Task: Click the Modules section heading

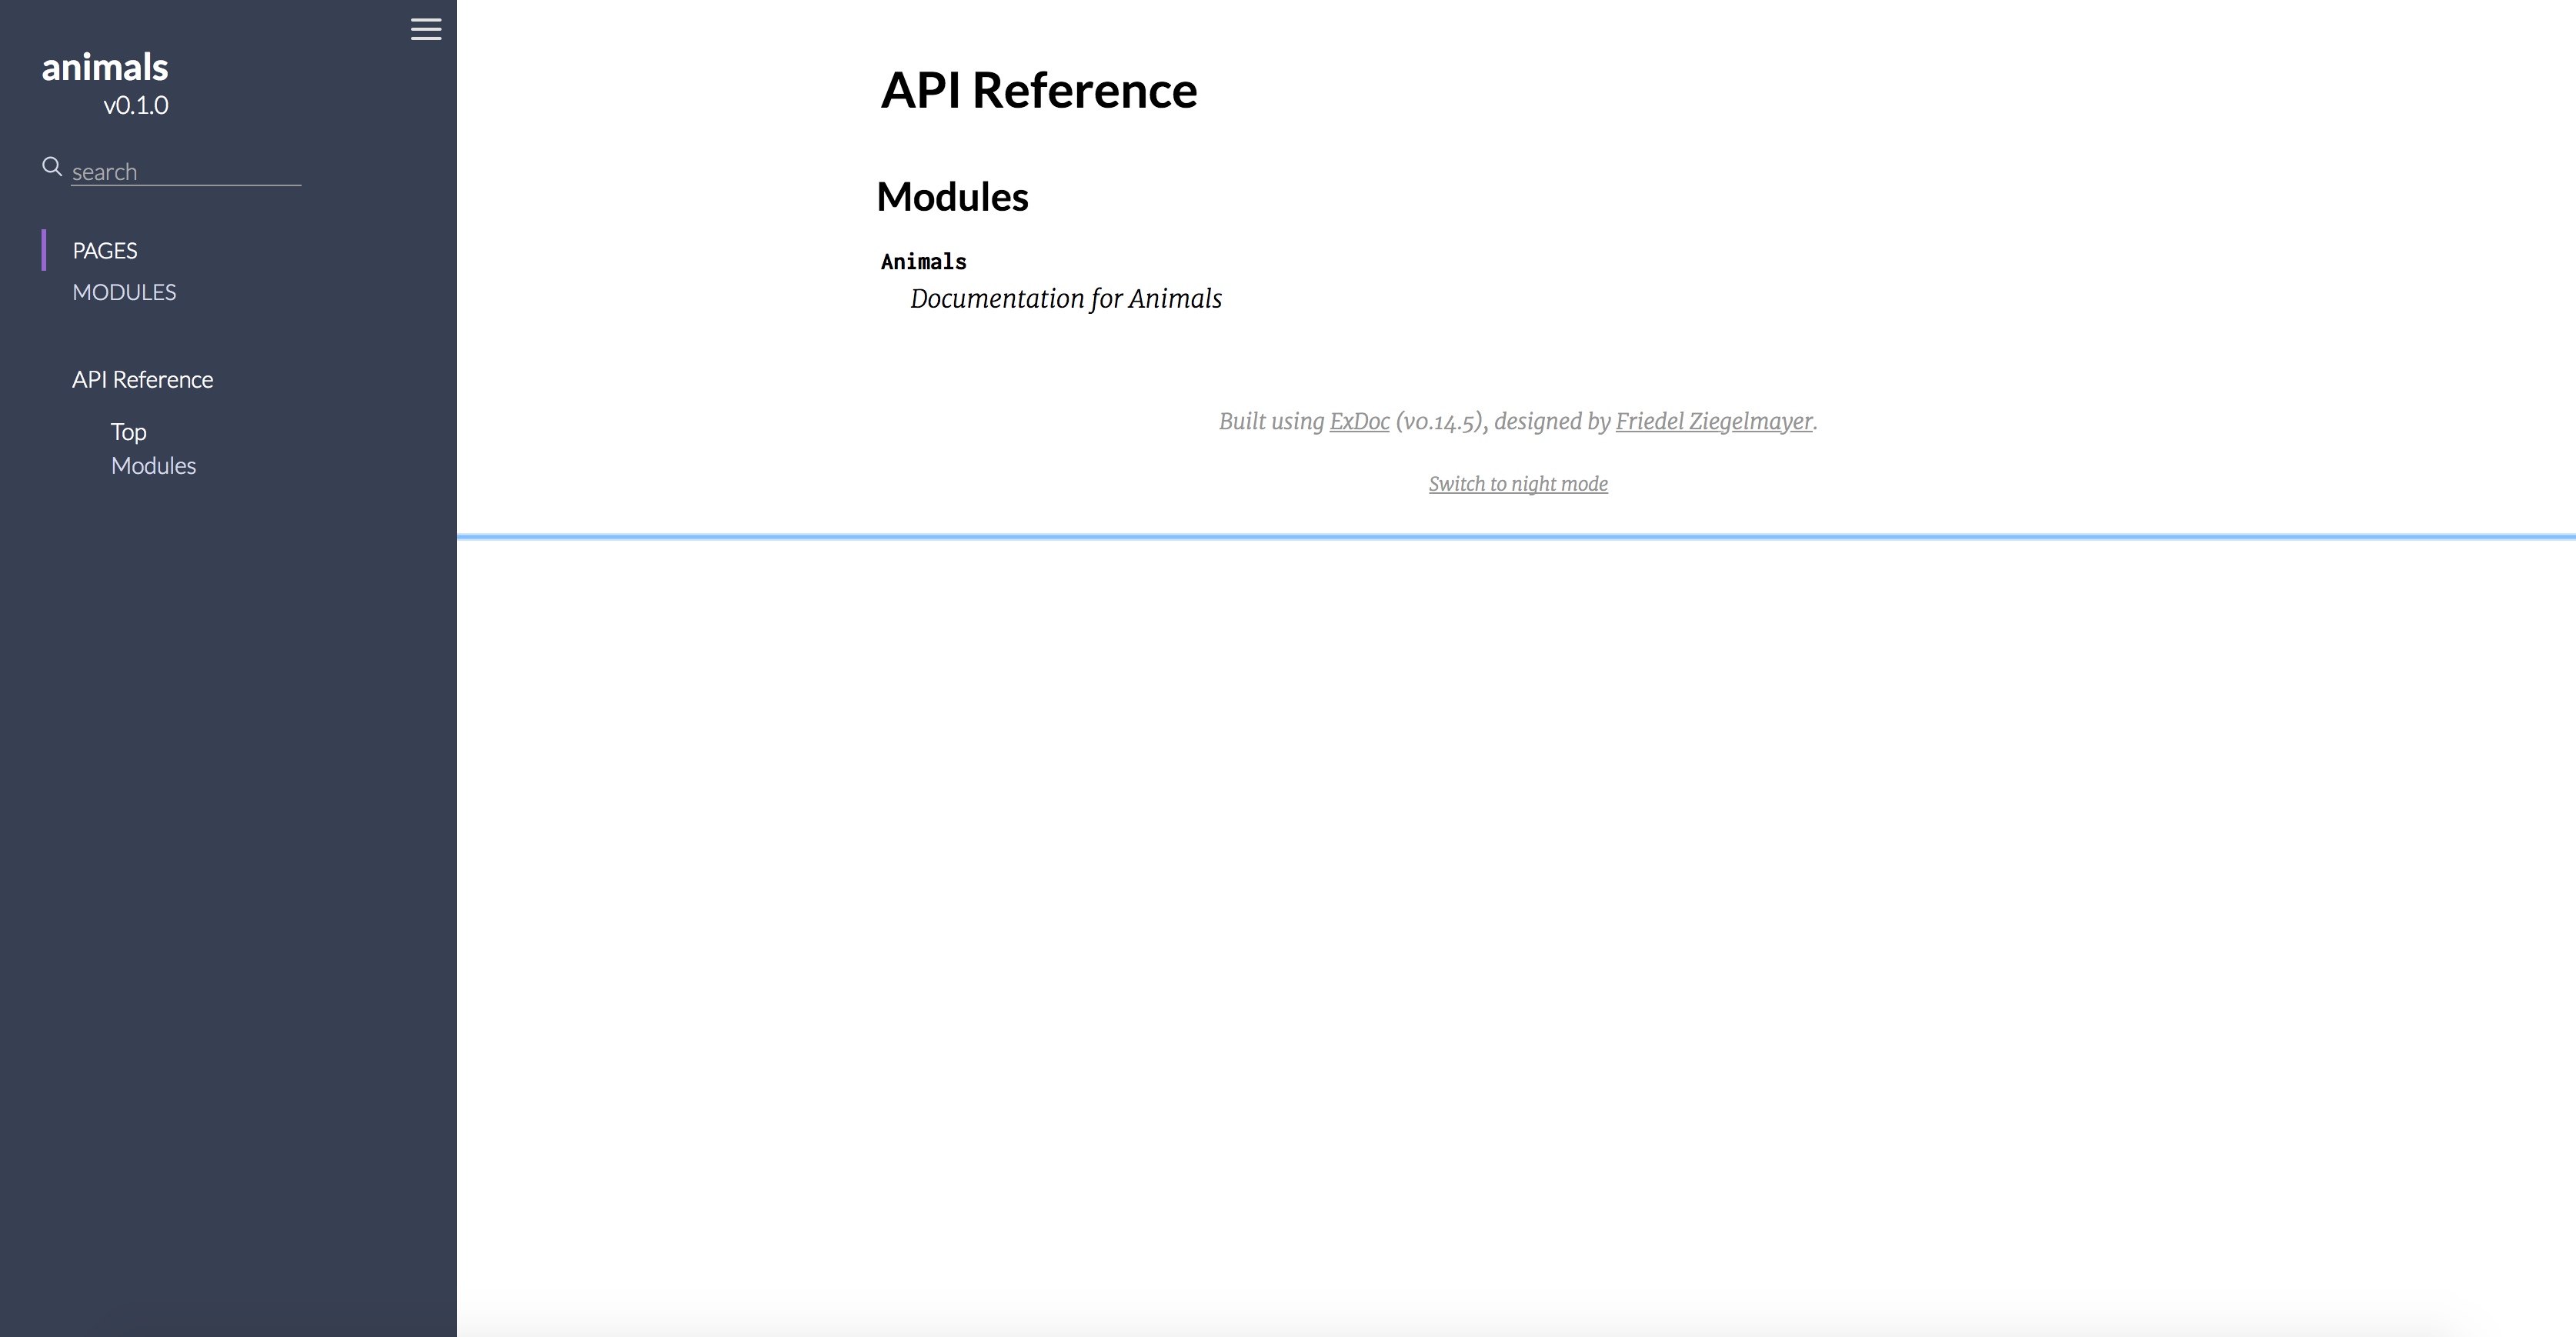Action: coord(952,197)
